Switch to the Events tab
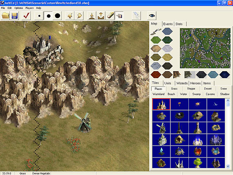This screenshot has height=175, width=233. tap(168, 24)
